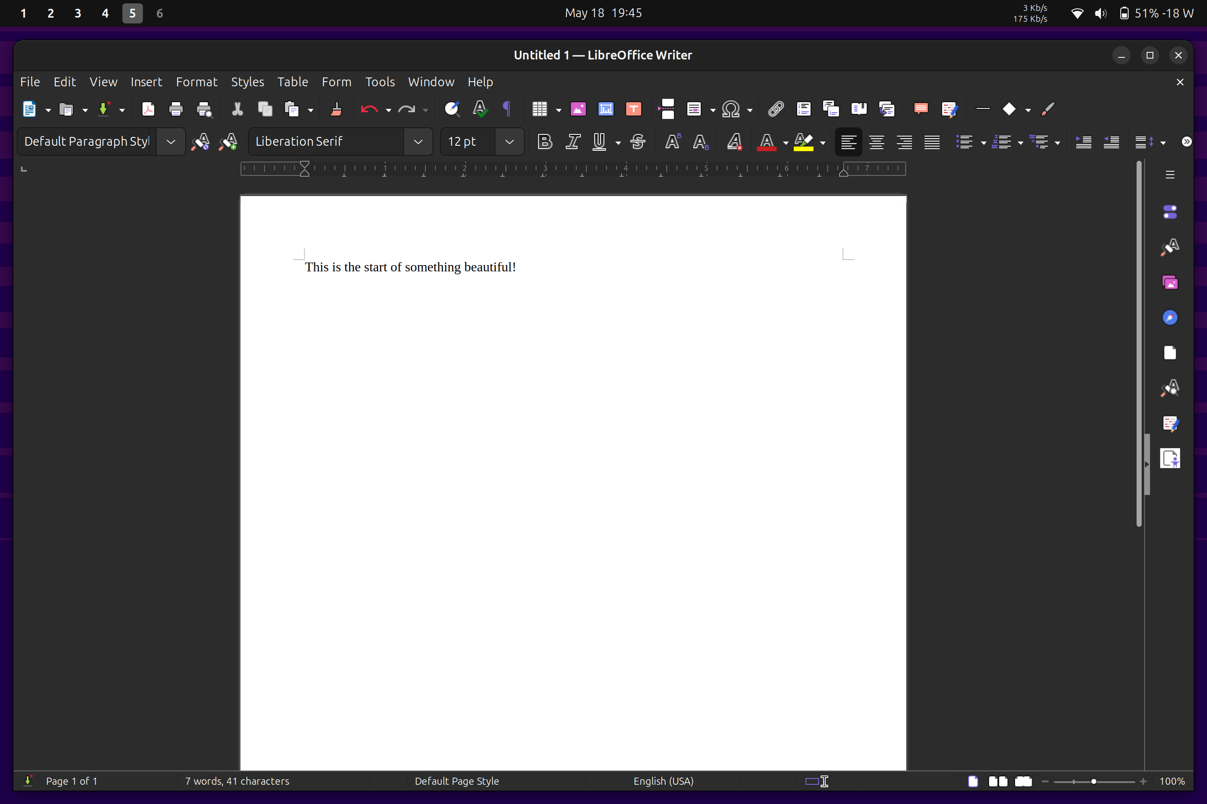Click the 100% zoom level
Viewport: 1207px width, 804px height.
[x=1172, y=781]
